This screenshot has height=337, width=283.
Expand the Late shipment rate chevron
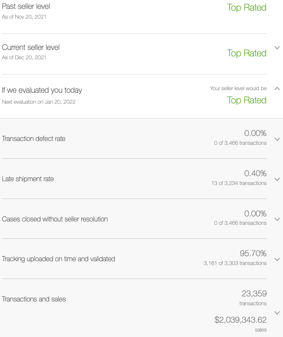(x=277, y=180)
